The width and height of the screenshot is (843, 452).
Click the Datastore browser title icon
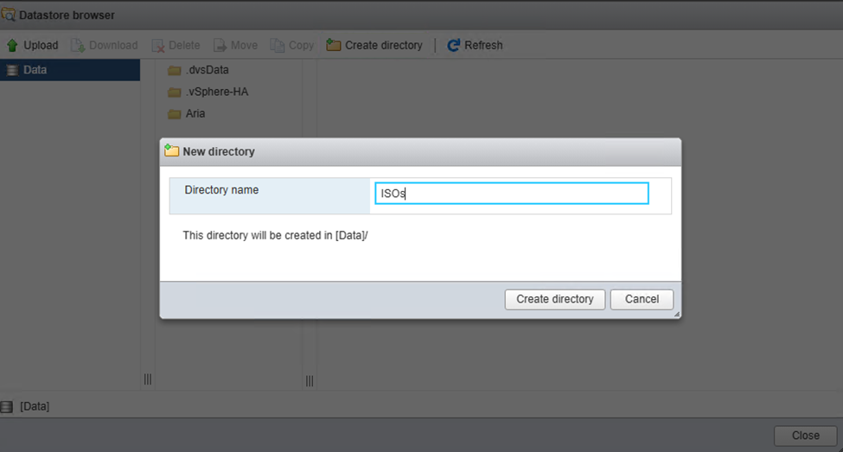(8, 15)
